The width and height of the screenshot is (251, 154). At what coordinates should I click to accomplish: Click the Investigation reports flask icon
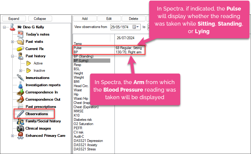pyautogui.click(x=20, y=85)
